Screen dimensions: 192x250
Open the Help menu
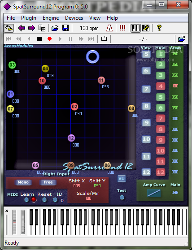click(x=112, y=18)
